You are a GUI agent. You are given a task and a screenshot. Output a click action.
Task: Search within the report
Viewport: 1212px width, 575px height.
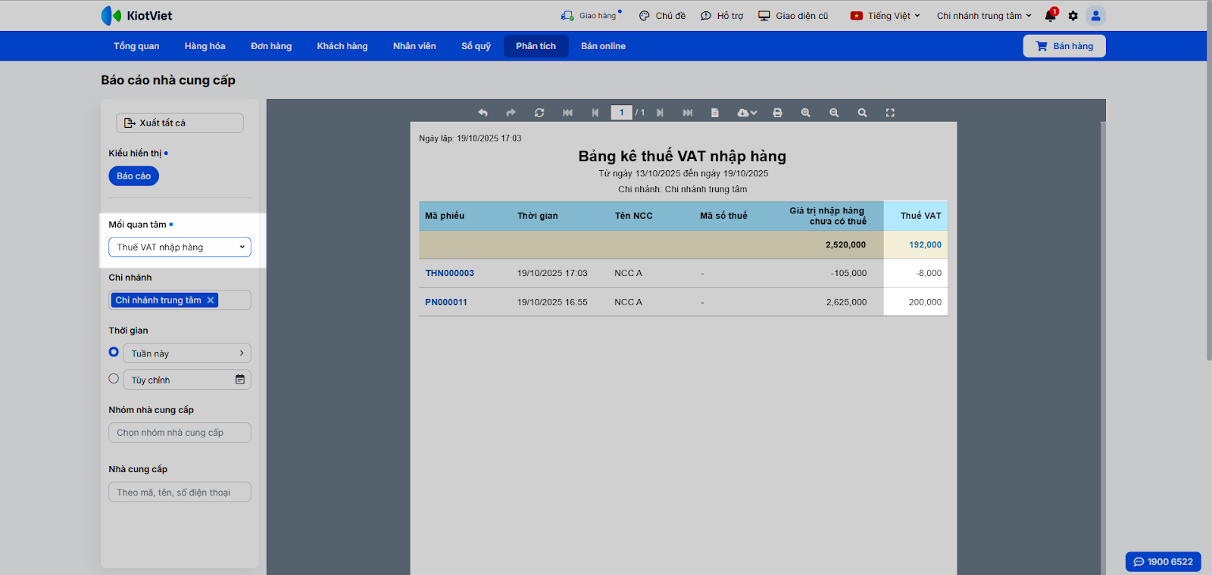pyautogui.click(x=862, y=113)
